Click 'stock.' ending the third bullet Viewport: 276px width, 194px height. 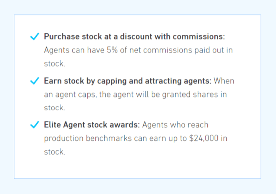54,152
